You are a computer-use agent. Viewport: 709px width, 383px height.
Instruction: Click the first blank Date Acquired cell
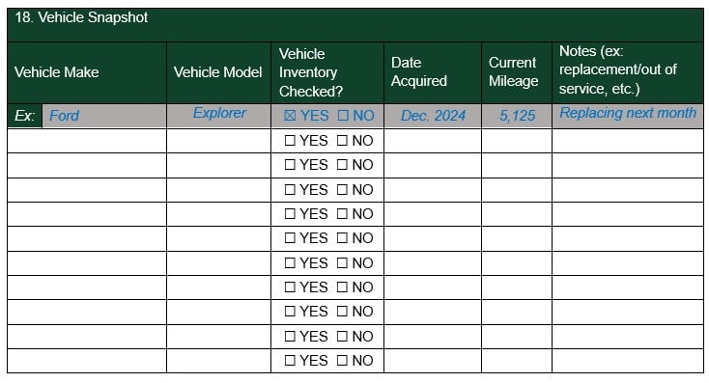[433, 141]
